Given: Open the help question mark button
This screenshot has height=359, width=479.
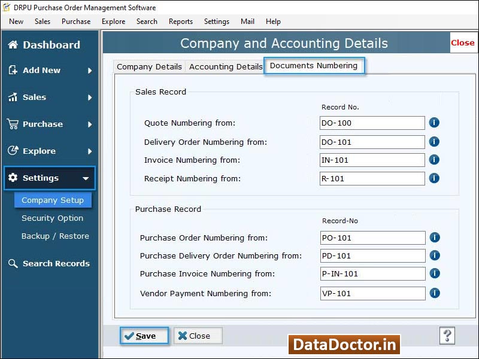Looking at the screenshot, I should (x=447, y=336).
